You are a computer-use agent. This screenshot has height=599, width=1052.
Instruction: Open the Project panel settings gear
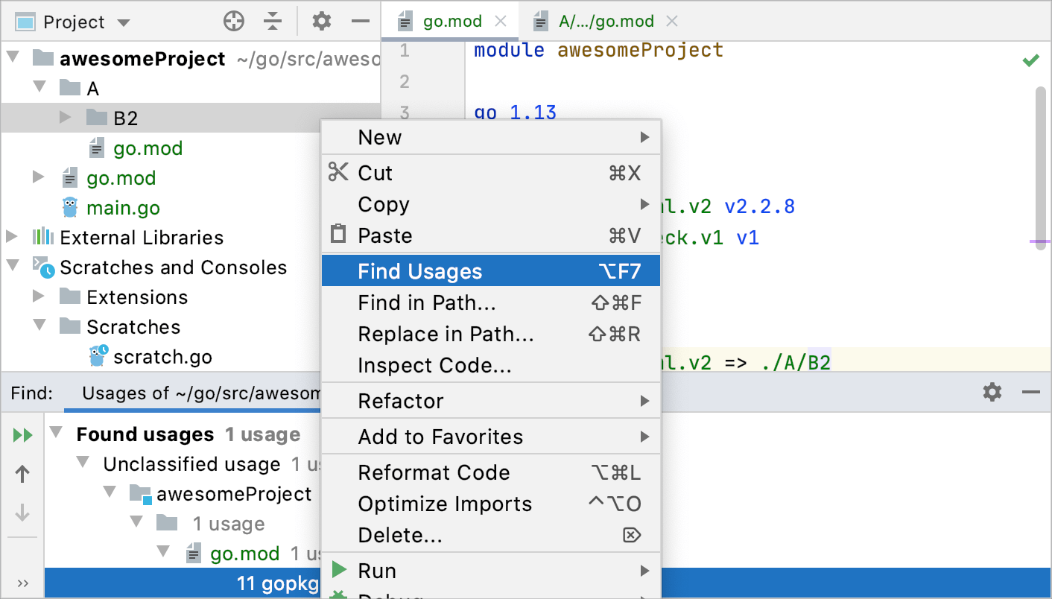321,21
